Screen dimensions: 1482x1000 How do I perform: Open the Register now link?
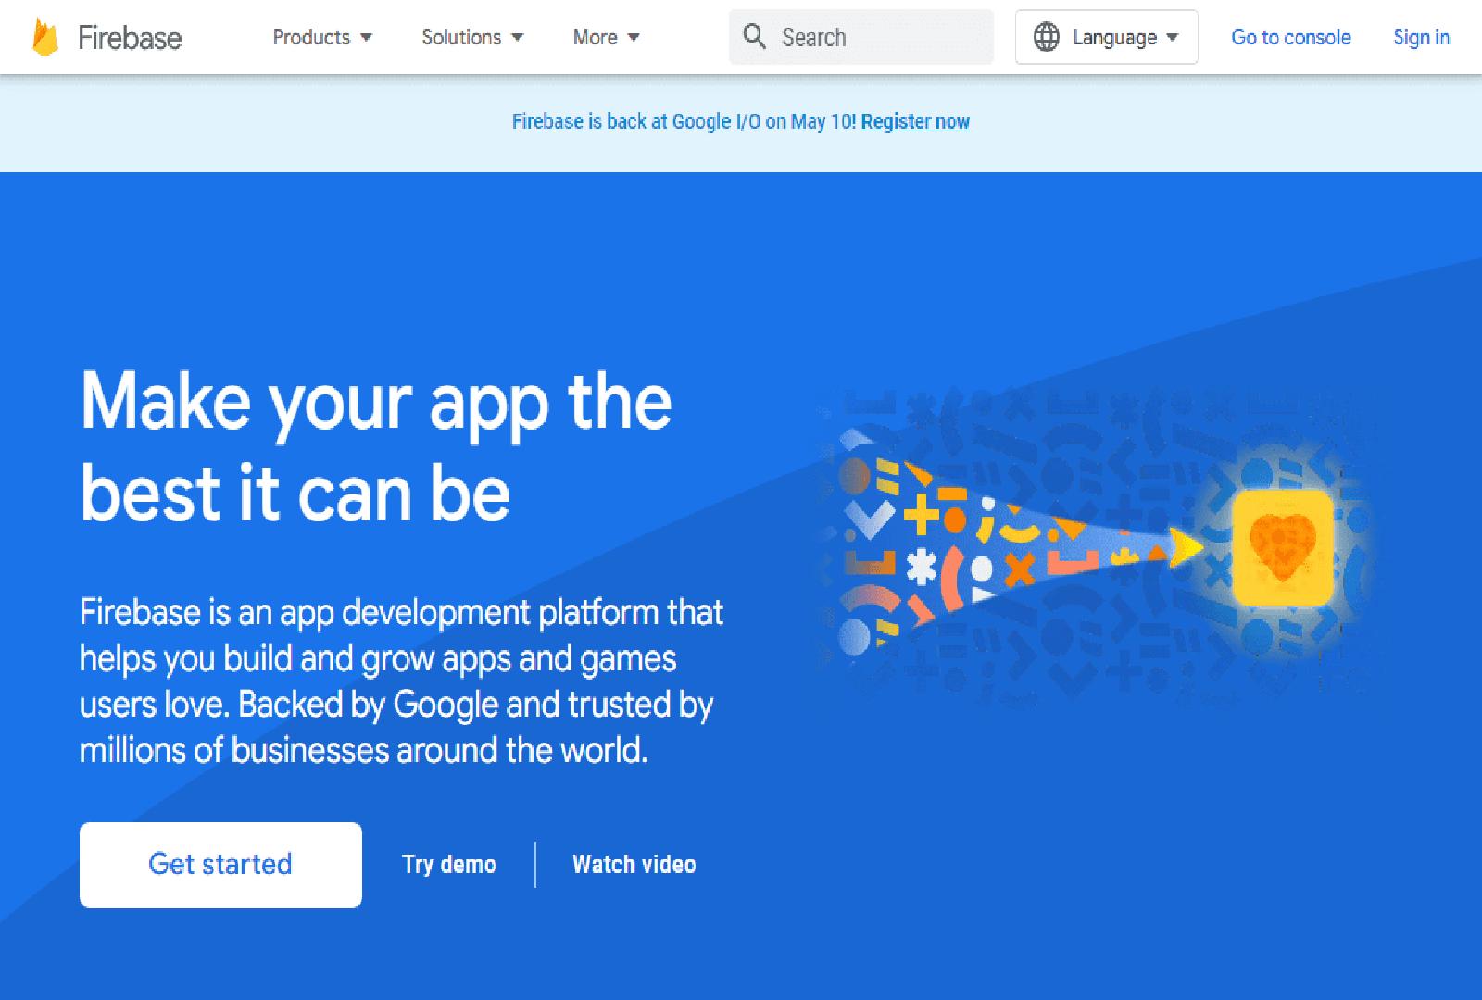pyautogui.click(x=914, y=121)
